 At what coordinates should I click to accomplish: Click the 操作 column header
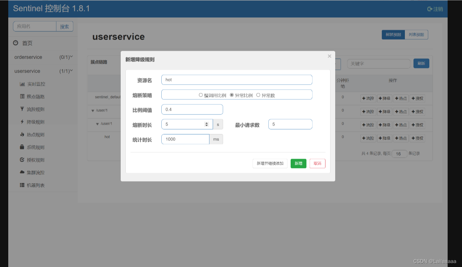click(393, 81)
